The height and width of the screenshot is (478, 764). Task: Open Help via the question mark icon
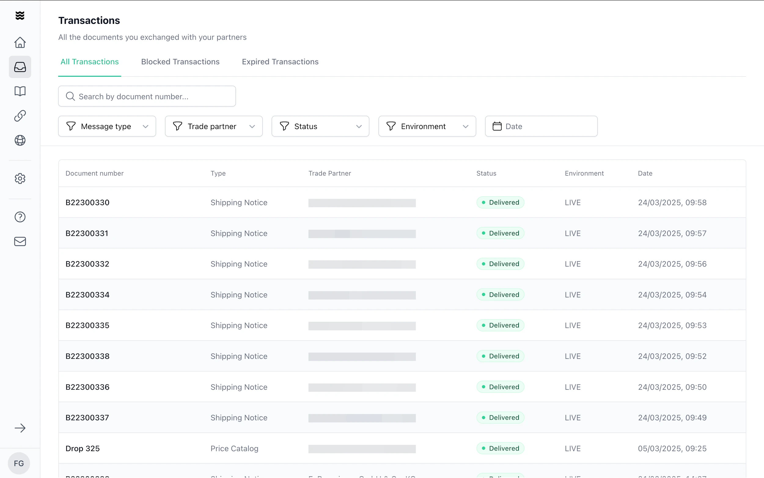[x=20, y=217]
